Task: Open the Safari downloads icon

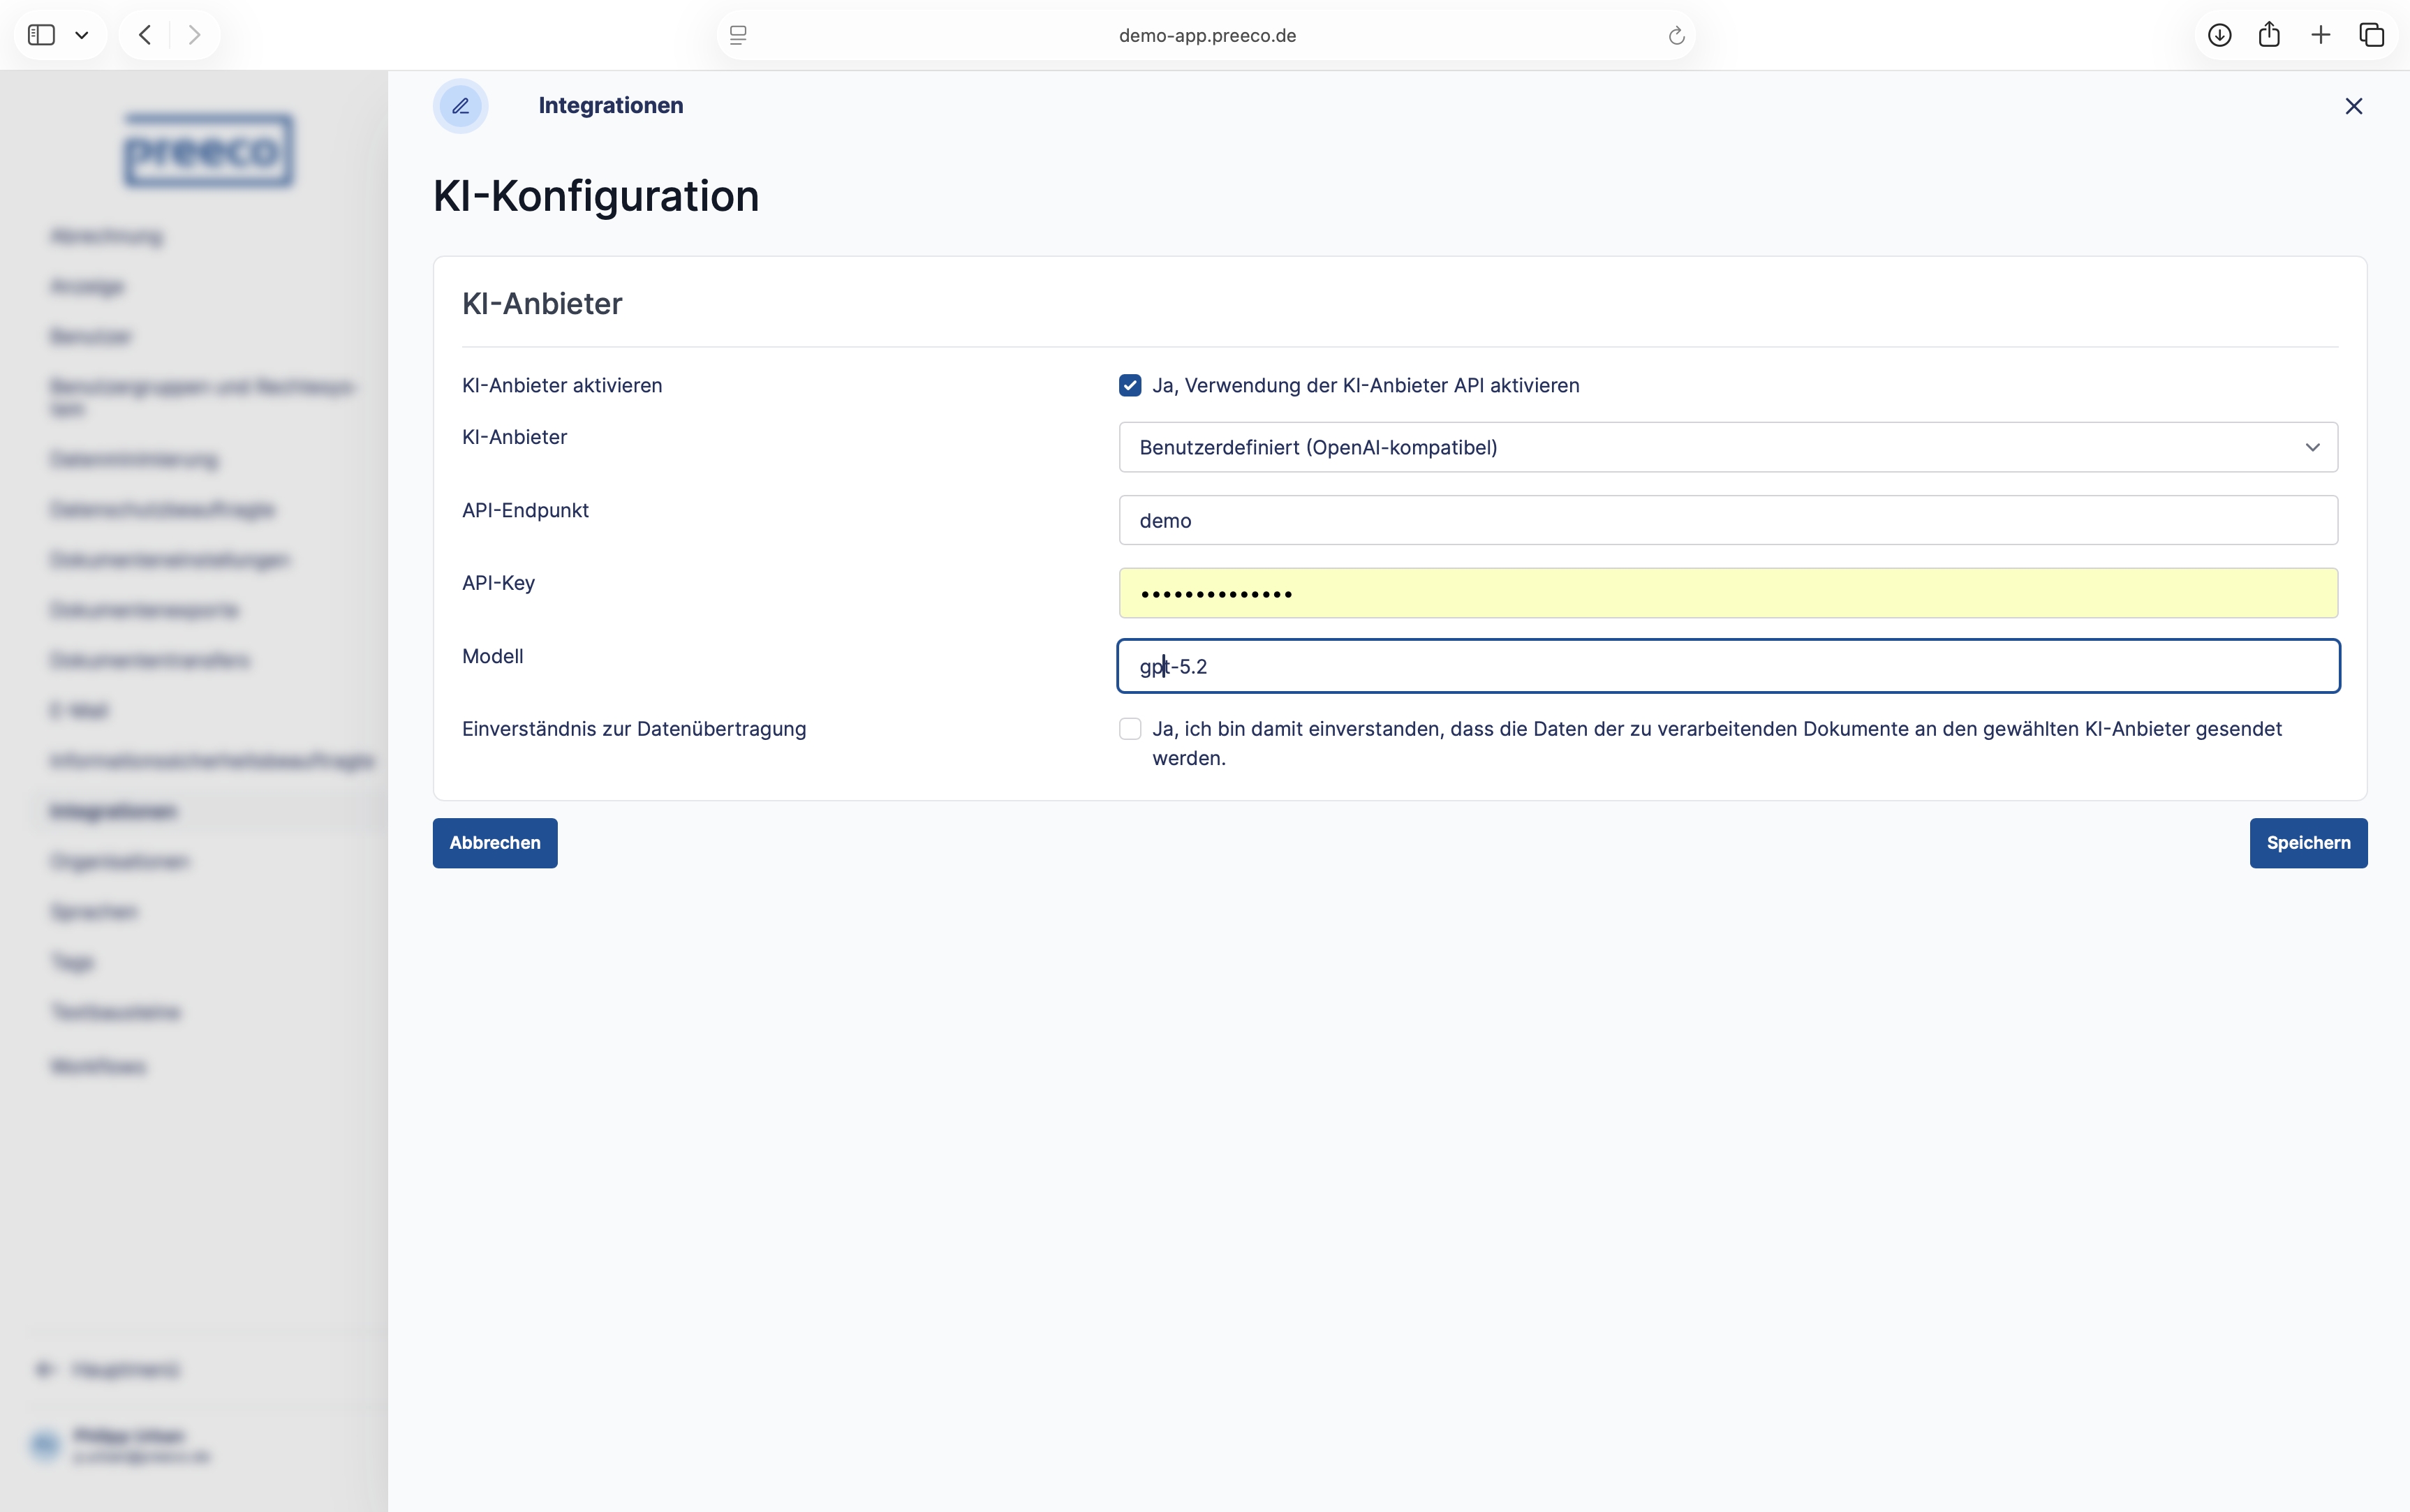Action: pyautogui.click(x=2219, y=35)
